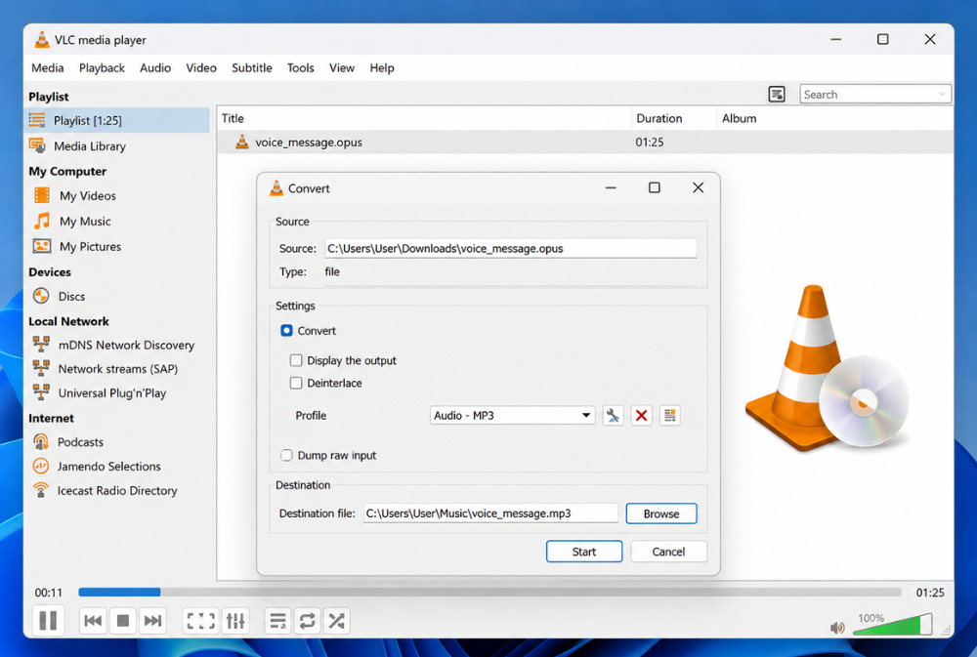The height and width of the screenshot is (657, 977).
Task: Sort playlist by Title column header
Action: [424, 118]
